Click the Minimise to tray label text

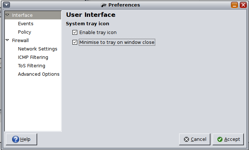(x=117, y=42)
